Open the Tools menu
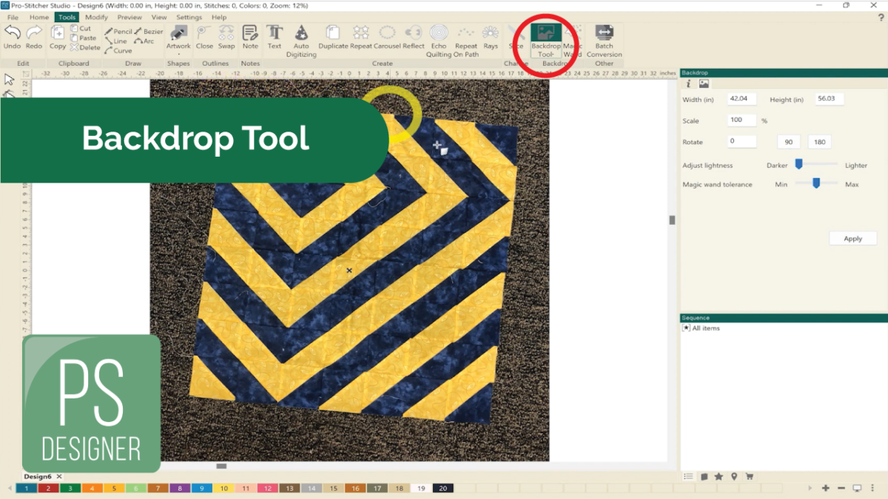This screenshot has width=888, height=499. (x=67, y=16)
